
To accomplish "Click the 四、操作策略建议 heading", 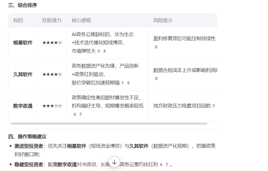I will [x=27, y=137].
